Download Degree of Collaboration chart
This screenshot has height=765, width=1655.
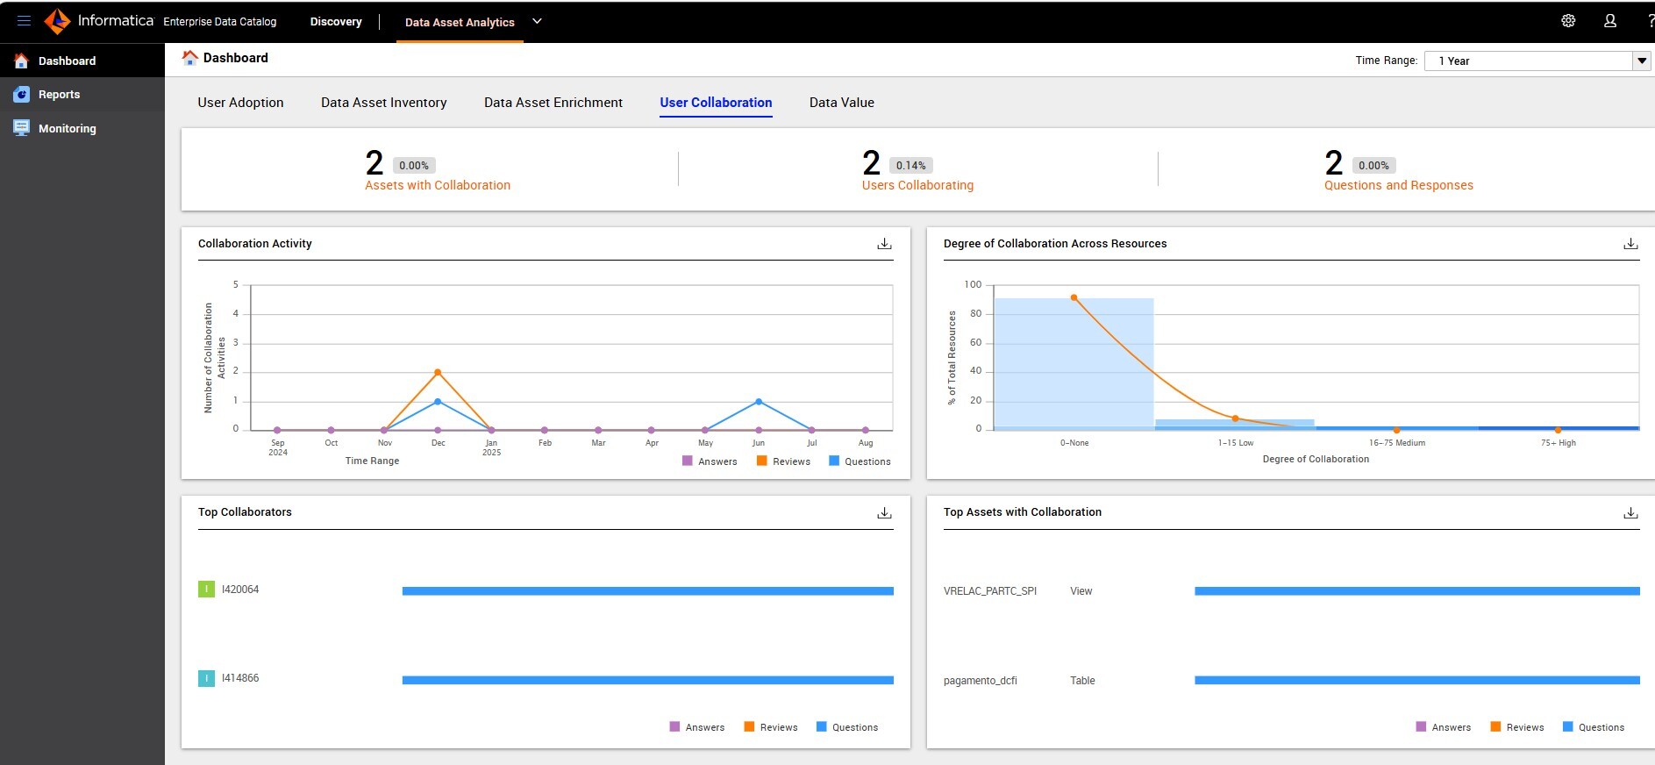tap(1630, 244)
